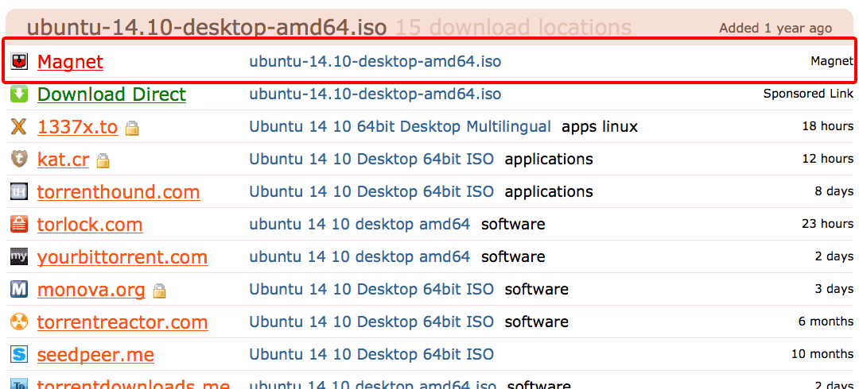
Task: Click the page heading 'ubuntu-14.10-desktop-amd64.iso'
Action: 207,27
